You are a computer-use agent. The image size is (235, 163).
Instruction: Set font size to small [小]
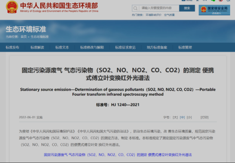click(189, 117)
